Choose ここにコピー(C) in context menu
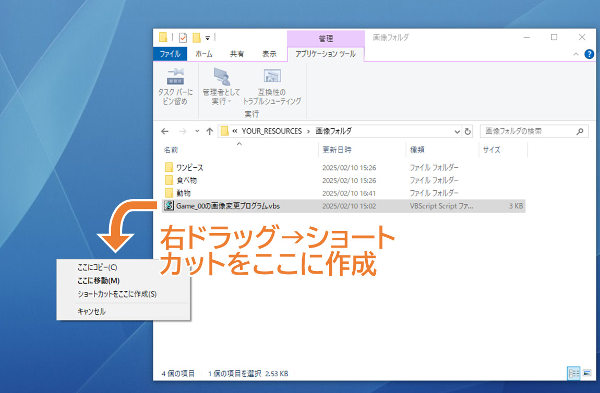 pyautogui.click(x=123, y=267)
